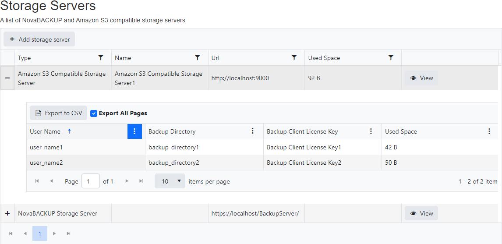Select the user_name1 cell
Viewport: 502px width, 244px height.
click(86, 147)
